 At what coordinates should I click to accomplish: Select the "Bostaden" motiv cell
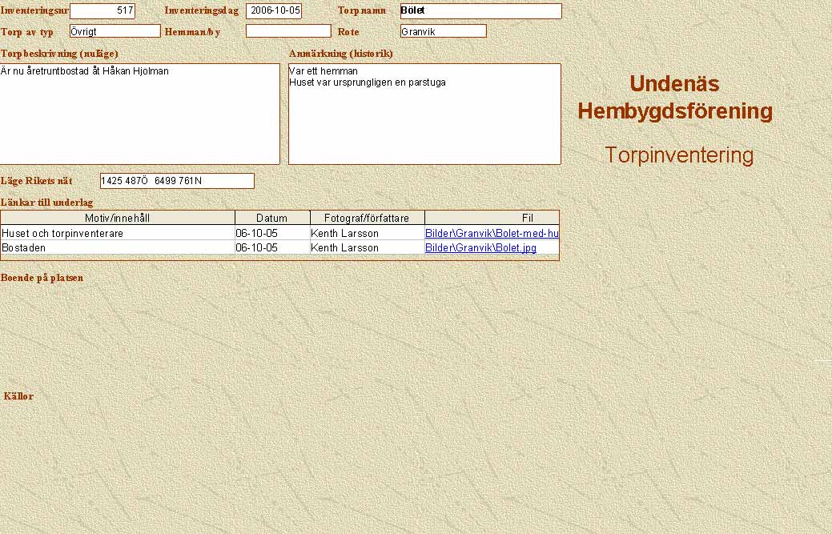coord(118,248)
